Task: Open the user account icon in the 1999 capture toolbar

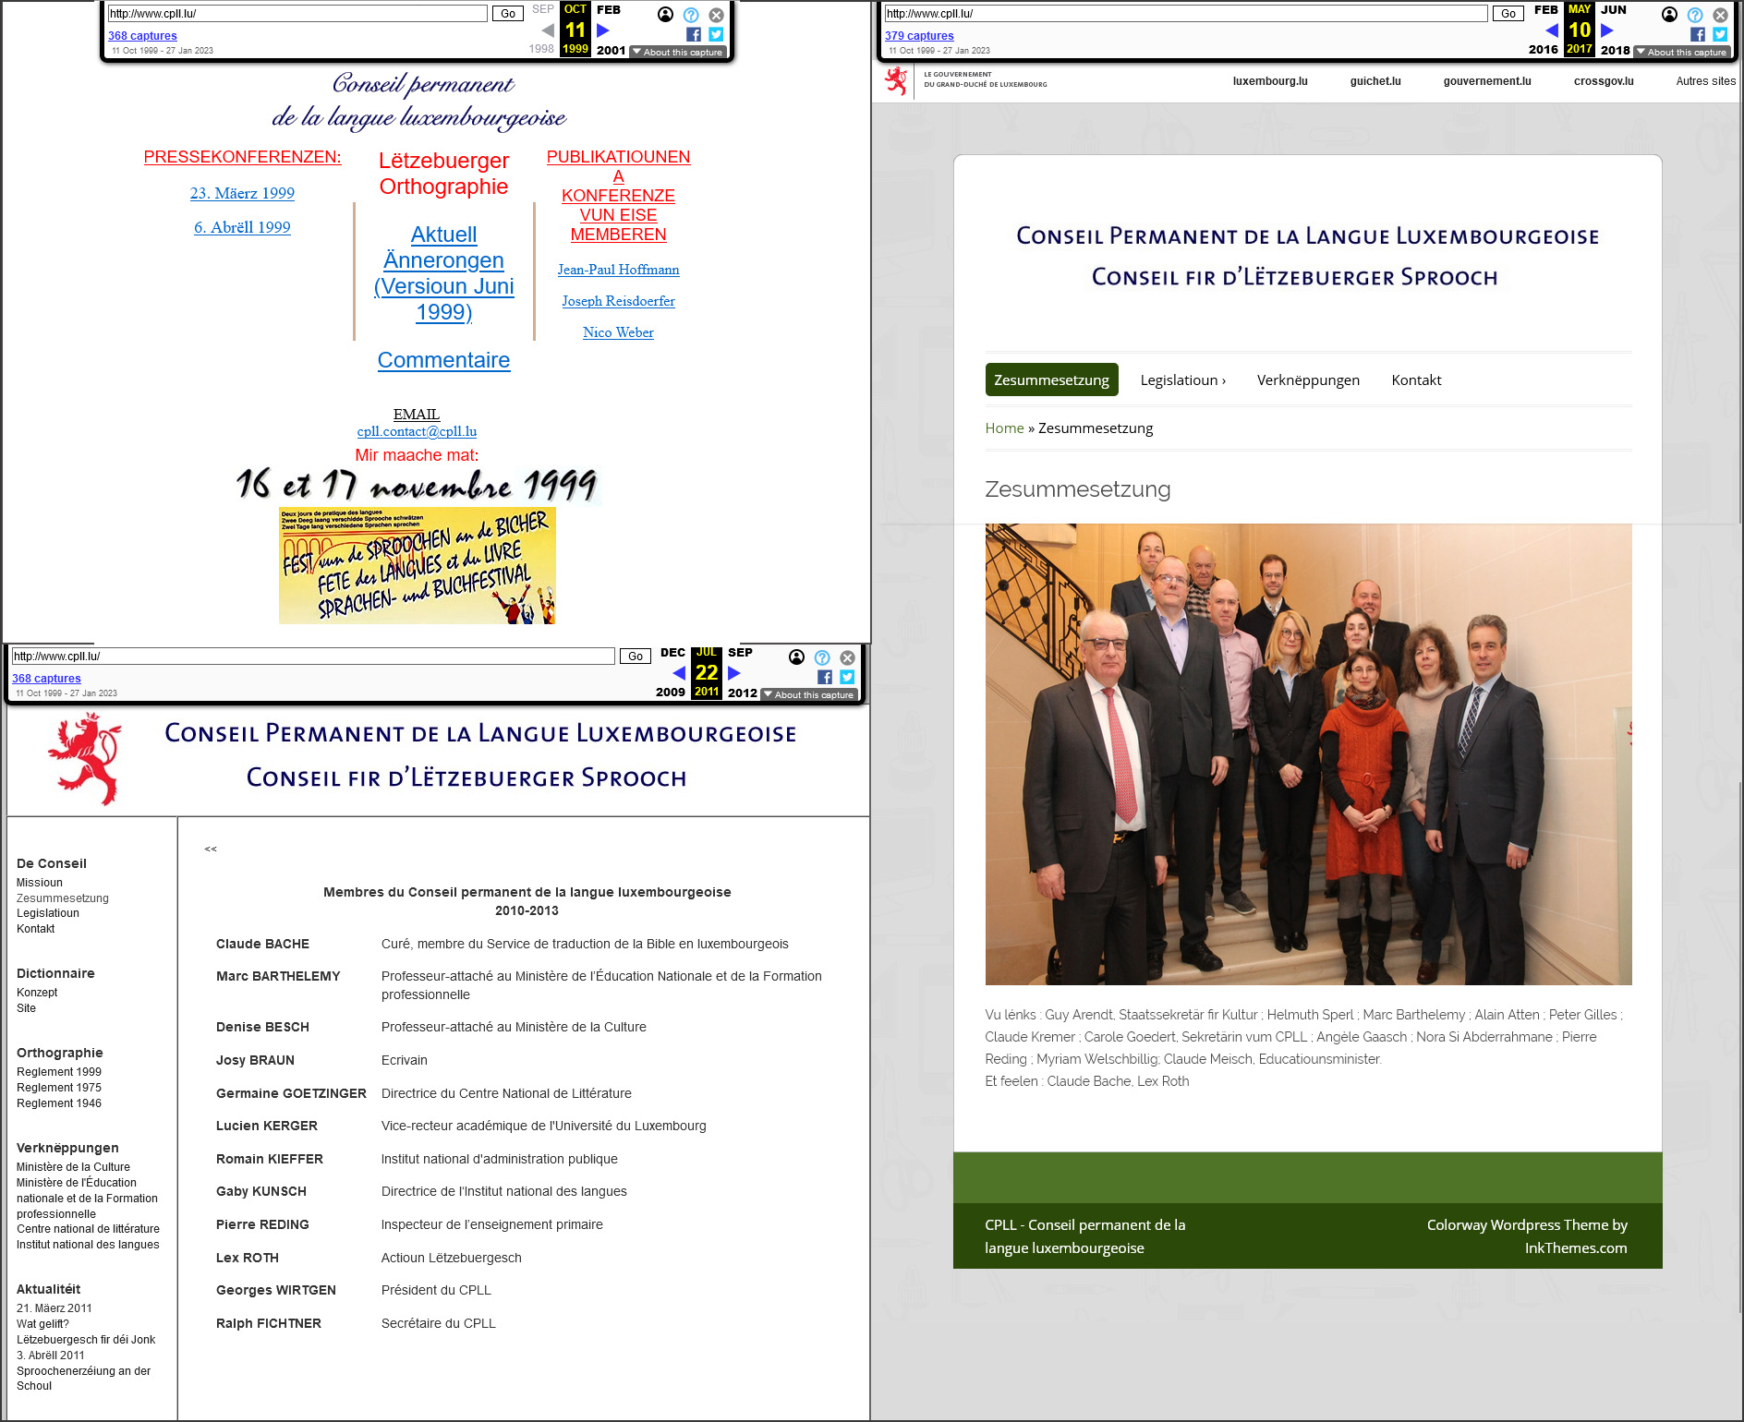Action: (x=666, y=15)
